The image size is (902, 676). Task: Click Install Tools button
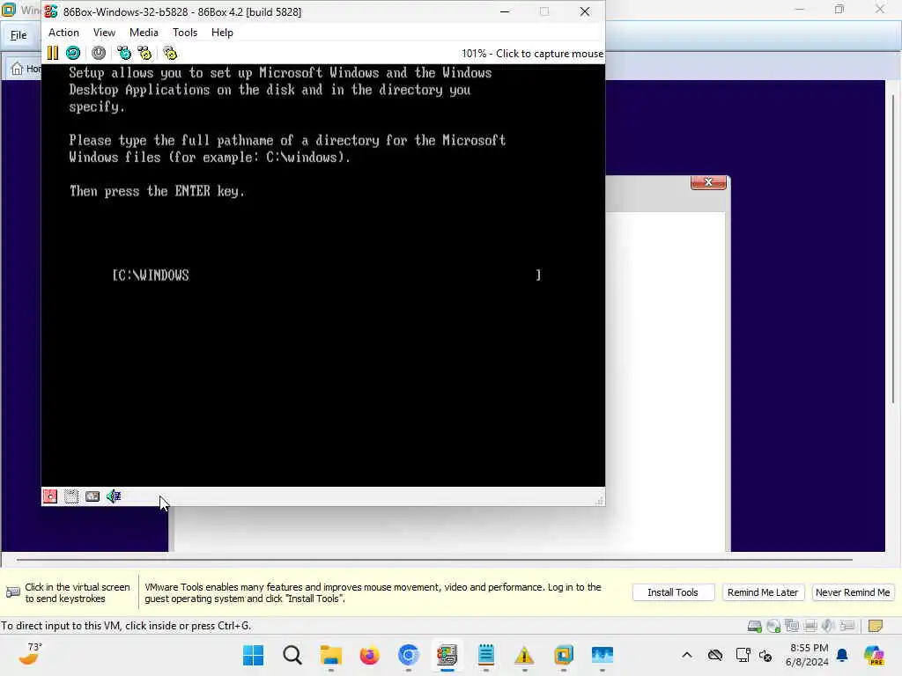672,592
